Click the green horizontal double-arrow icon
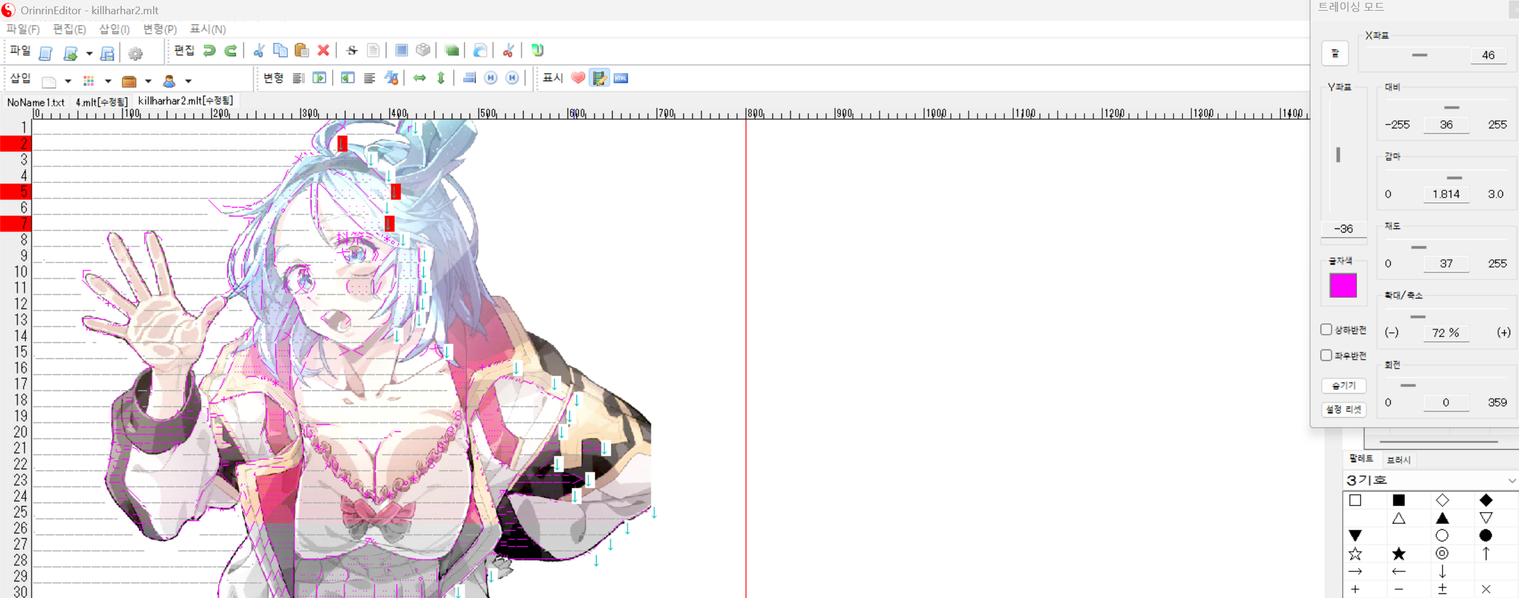Screen dimensions: 1519x598 (419, 78)
